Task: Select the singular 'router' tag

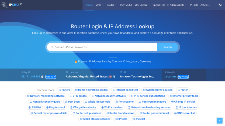Action: [x=183, y=90]
